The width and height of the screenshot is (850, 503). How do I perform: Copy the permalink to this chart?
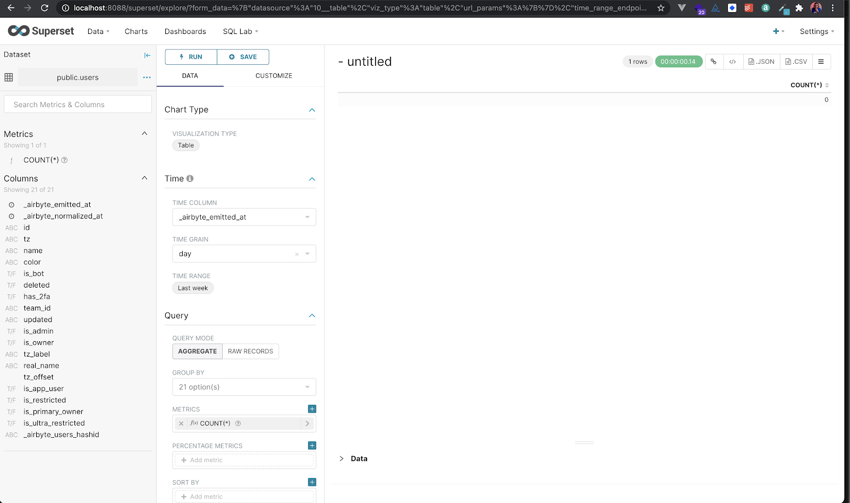[x=713, y=61]
